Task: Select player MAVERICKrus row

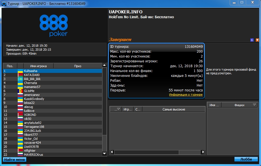Action: [x=53, y=155]
